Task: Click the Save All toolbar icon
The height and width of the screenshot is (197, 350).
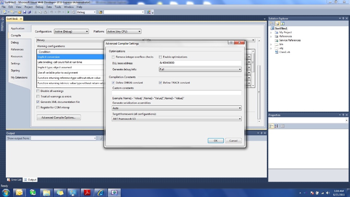Action: point(29,12)
